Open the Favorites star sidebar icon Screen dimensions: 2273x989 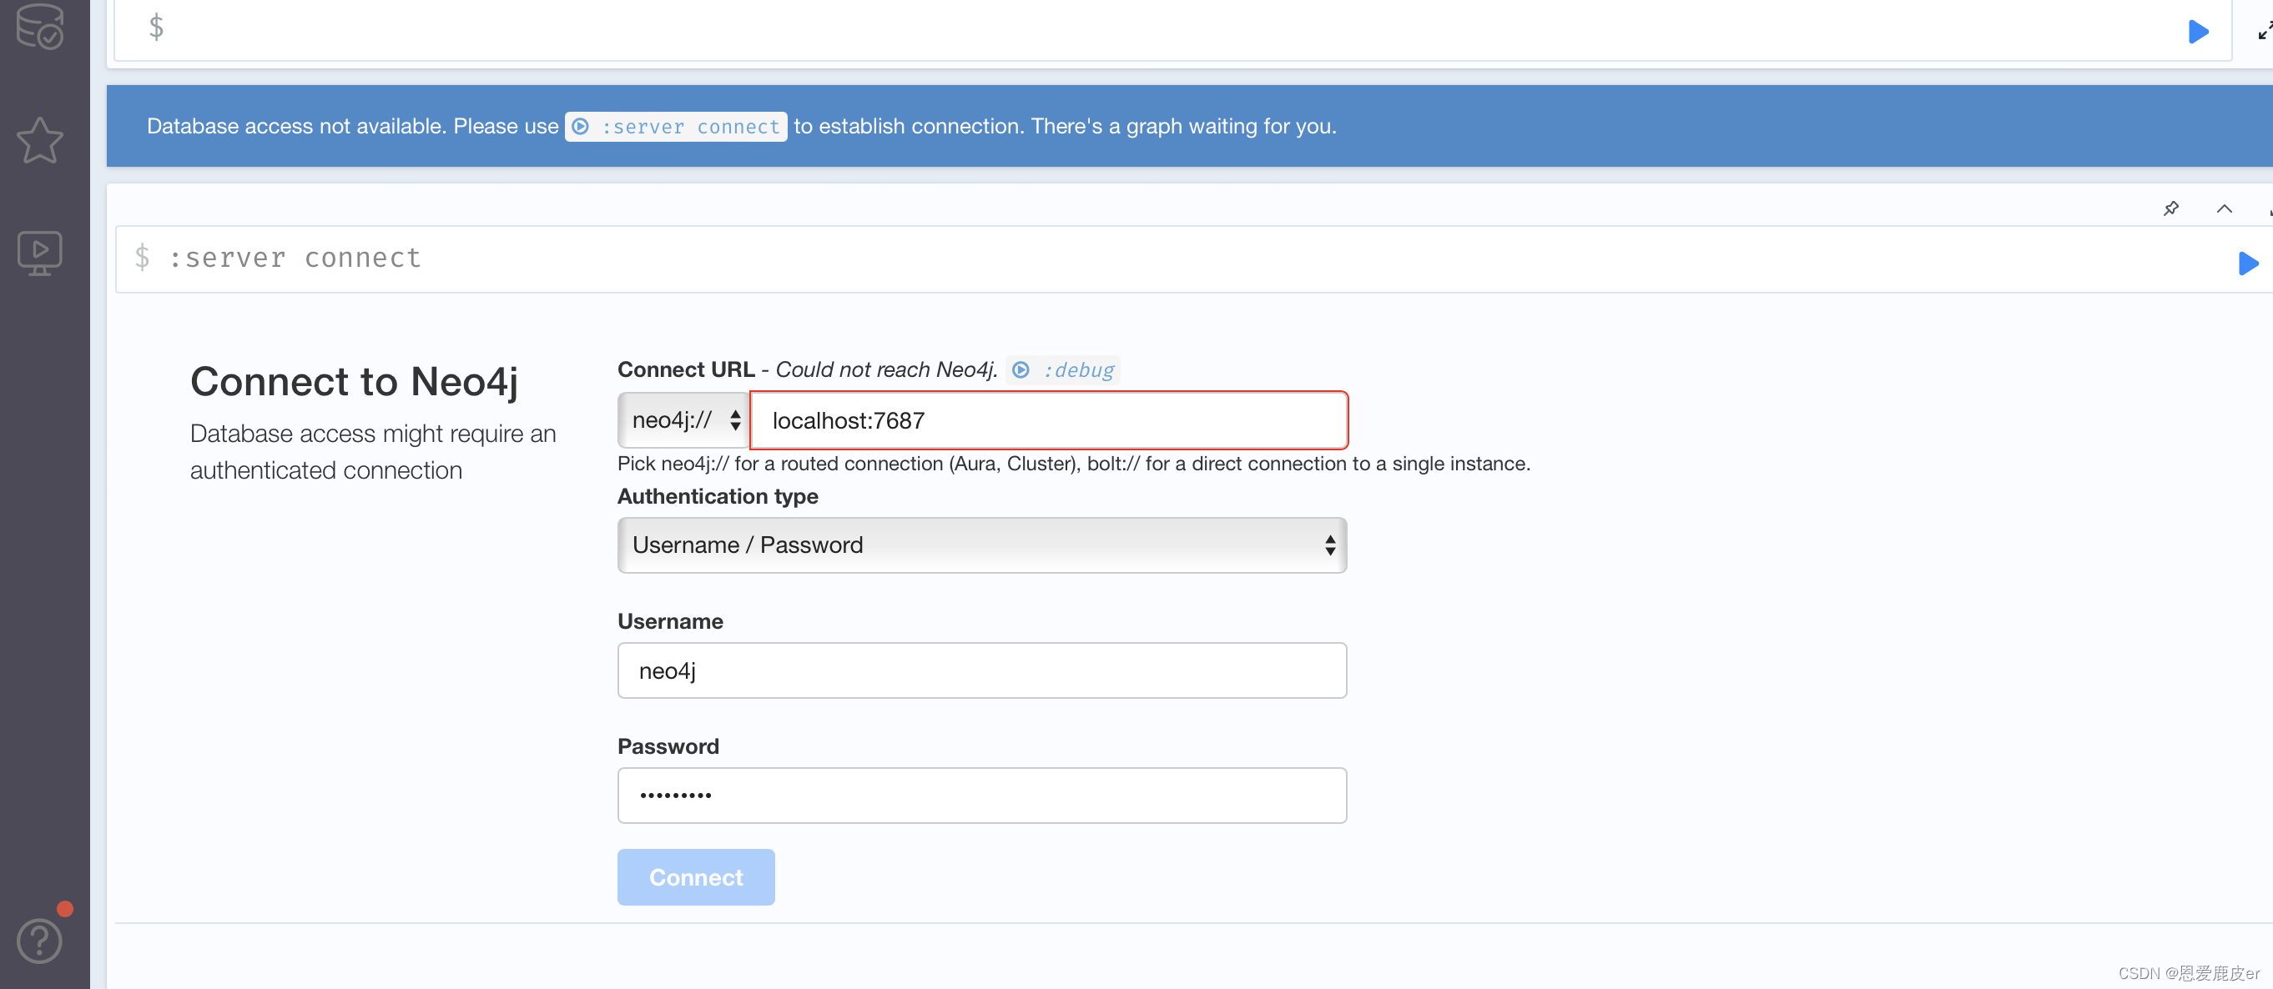tap(40, 140)
